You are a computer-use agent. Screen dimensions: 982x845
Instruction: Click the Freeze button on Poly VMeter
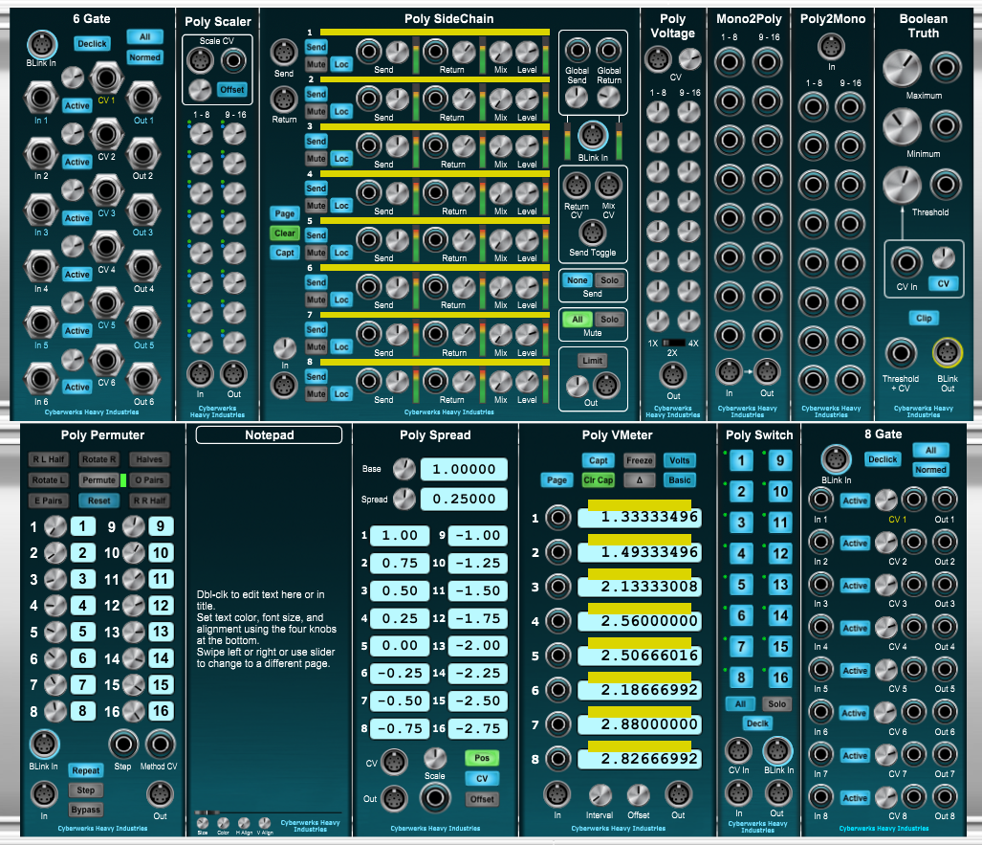coord(640,460)
